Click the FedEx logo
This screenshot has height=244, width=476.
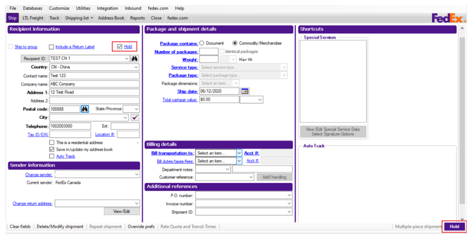coord(448,18)
